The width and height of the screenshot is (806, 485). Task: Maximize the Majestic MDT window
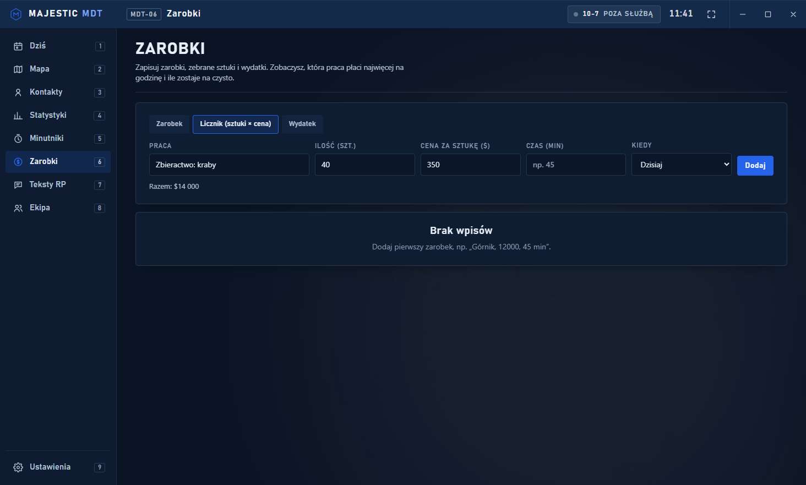click(x=768, y=14)
